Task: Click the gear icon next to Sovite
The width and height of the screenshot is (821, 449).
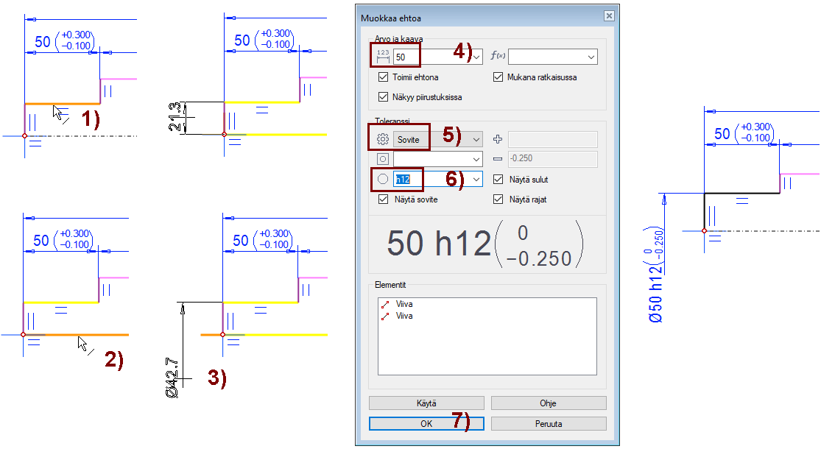Action: (x=382, y=139)
